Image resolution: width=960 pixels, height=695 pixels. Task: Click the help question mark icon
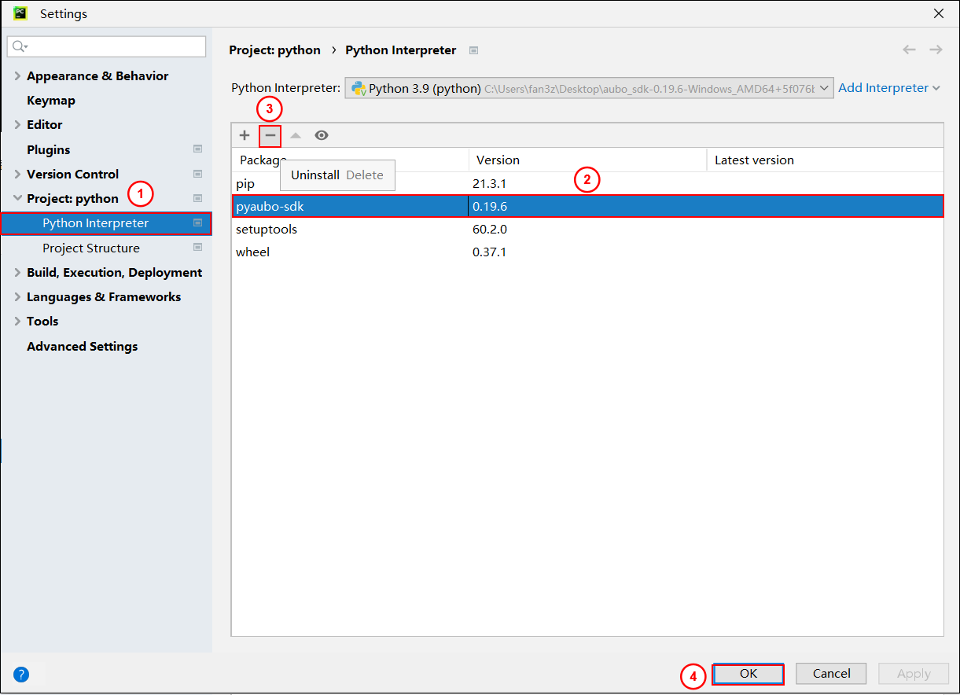click(x=21, y=674)
